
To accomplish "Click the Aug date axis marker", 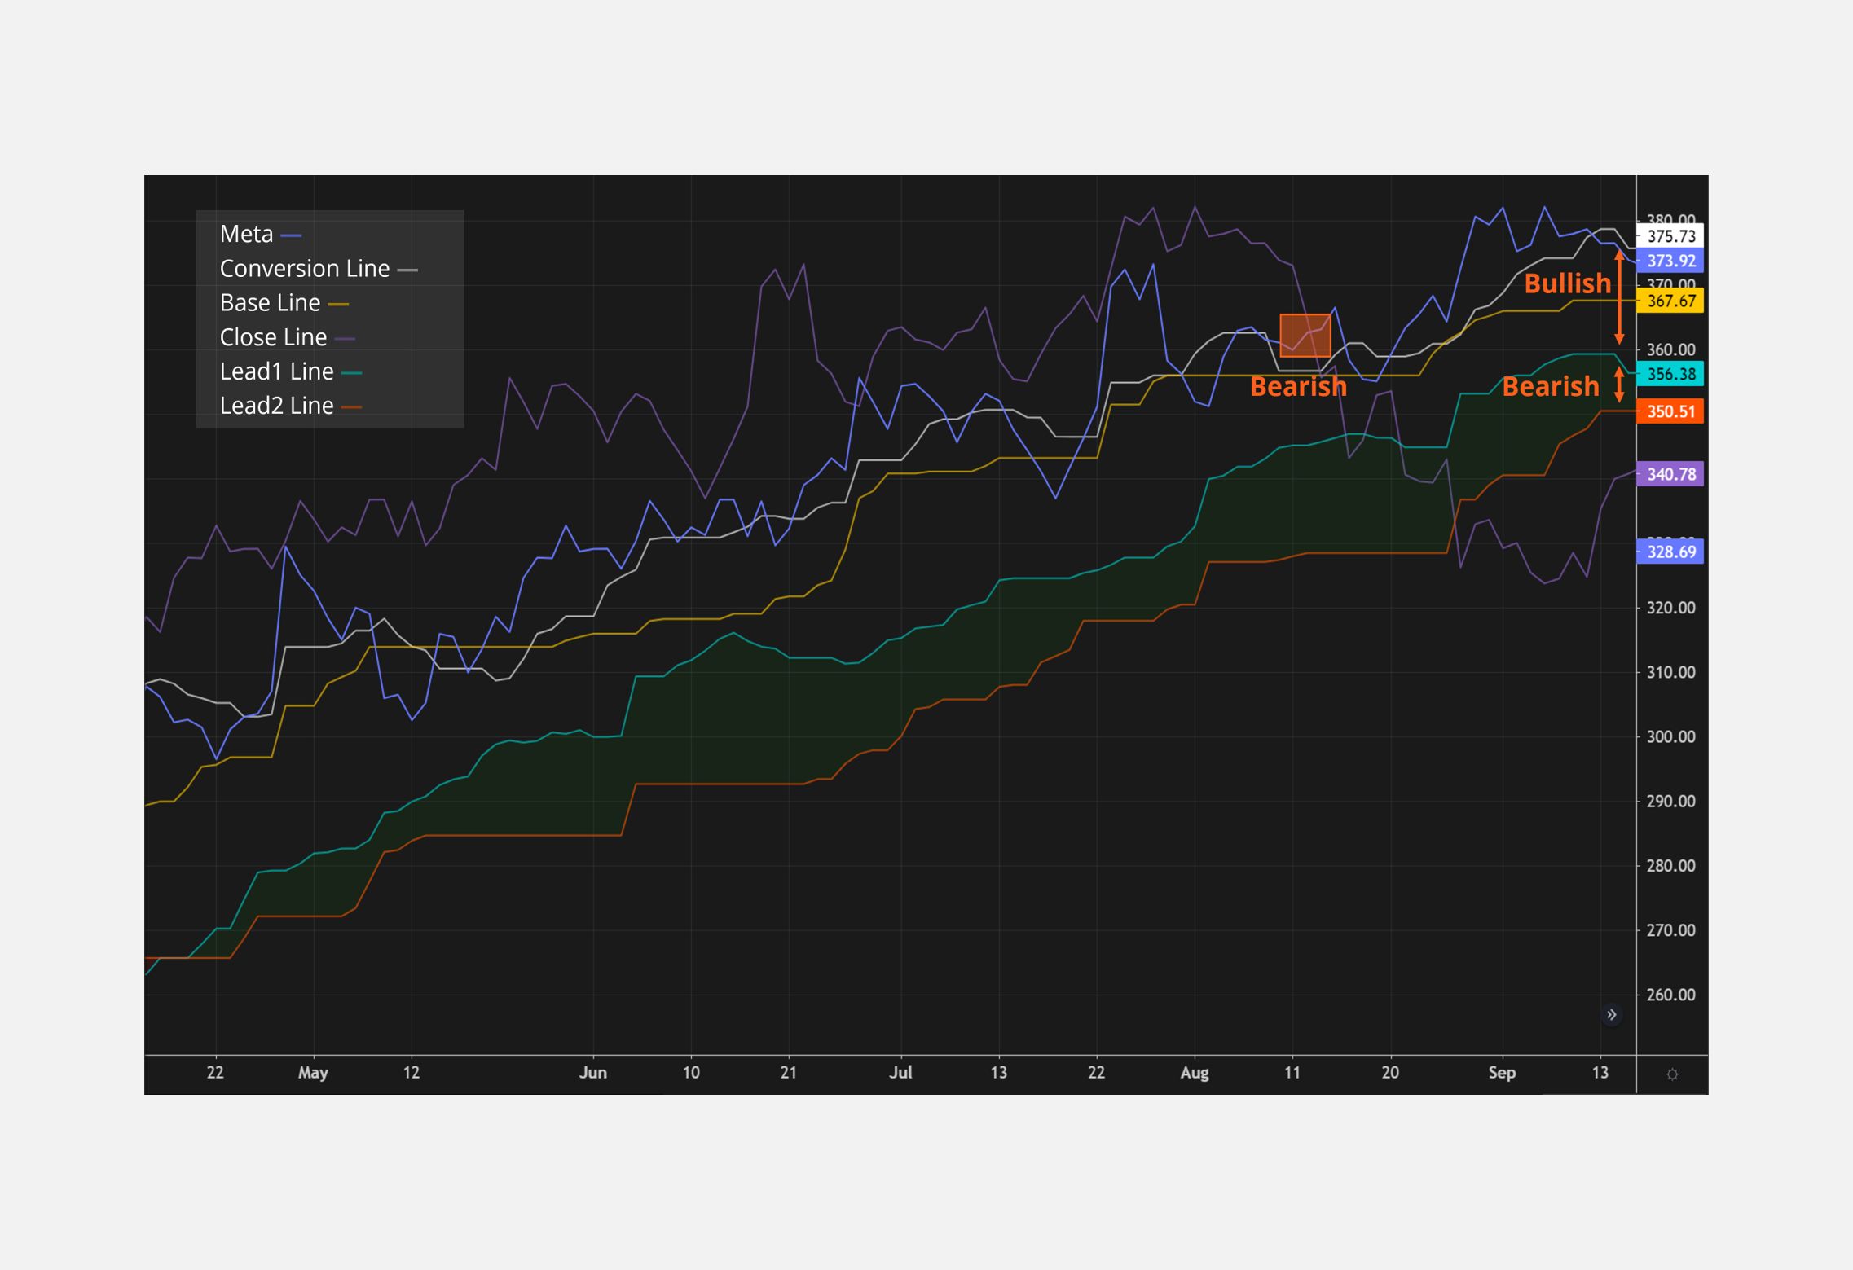I will click(x=1195, y=1073).
